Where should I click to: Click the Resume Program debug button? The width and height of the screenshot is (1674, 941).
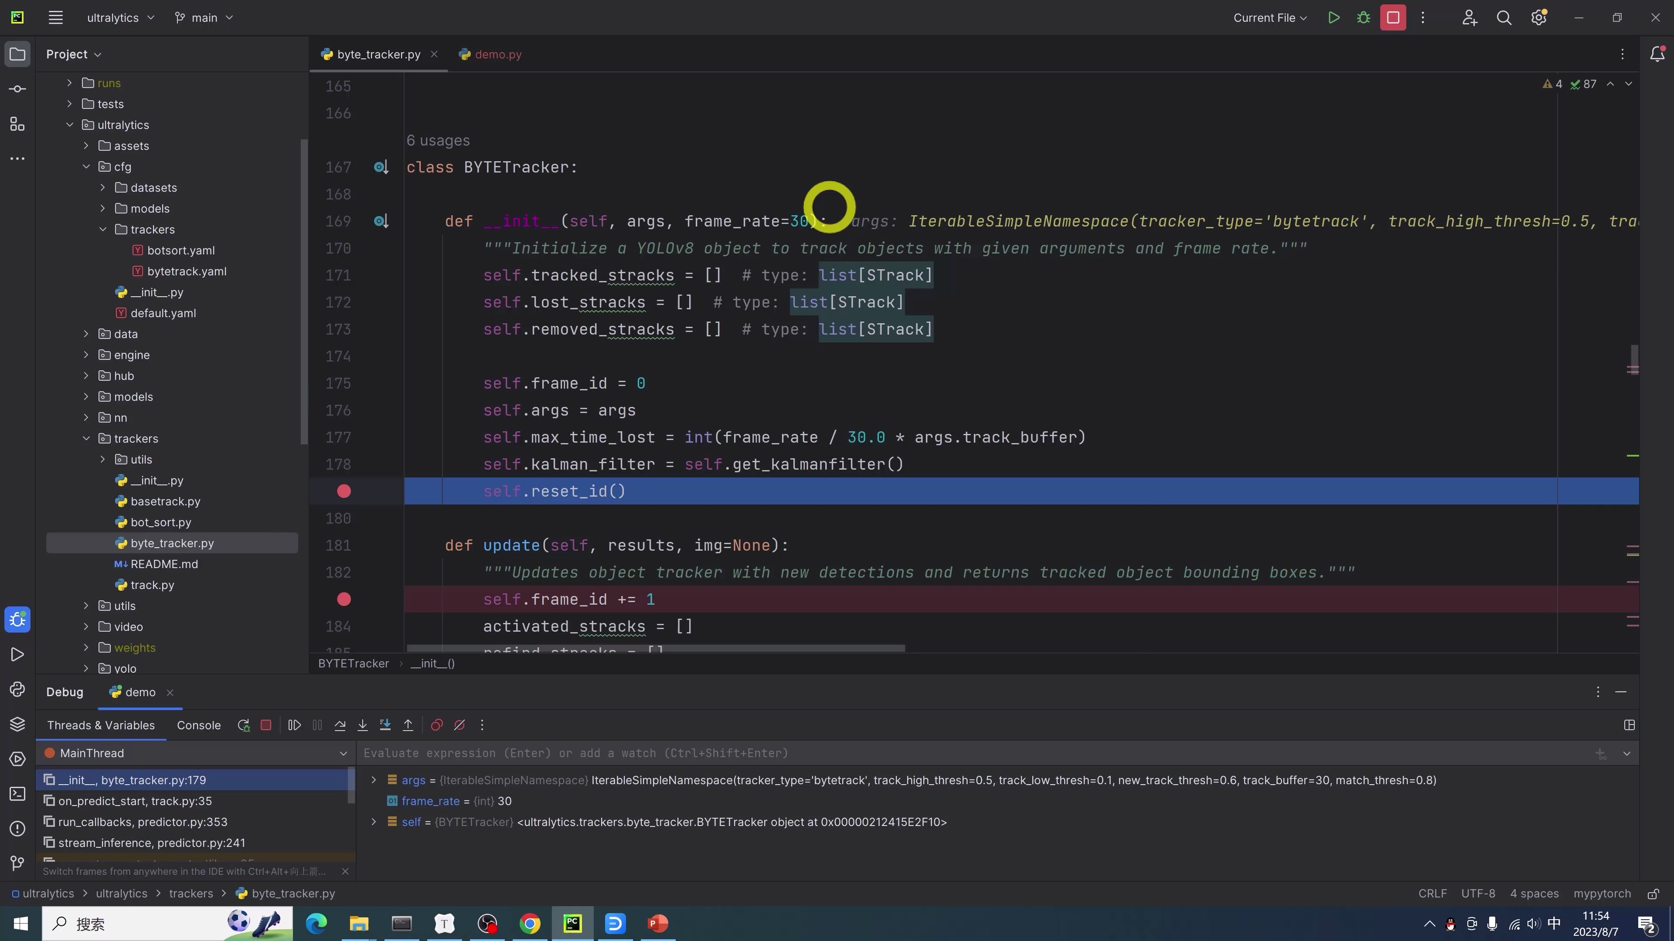294,725
